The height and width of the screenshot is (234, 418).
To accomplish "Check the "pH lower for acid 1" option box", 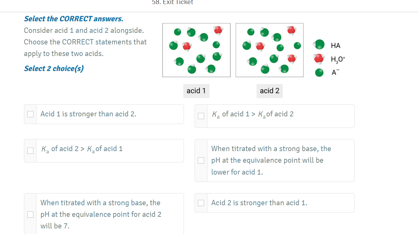I will (x=201, y=160).
